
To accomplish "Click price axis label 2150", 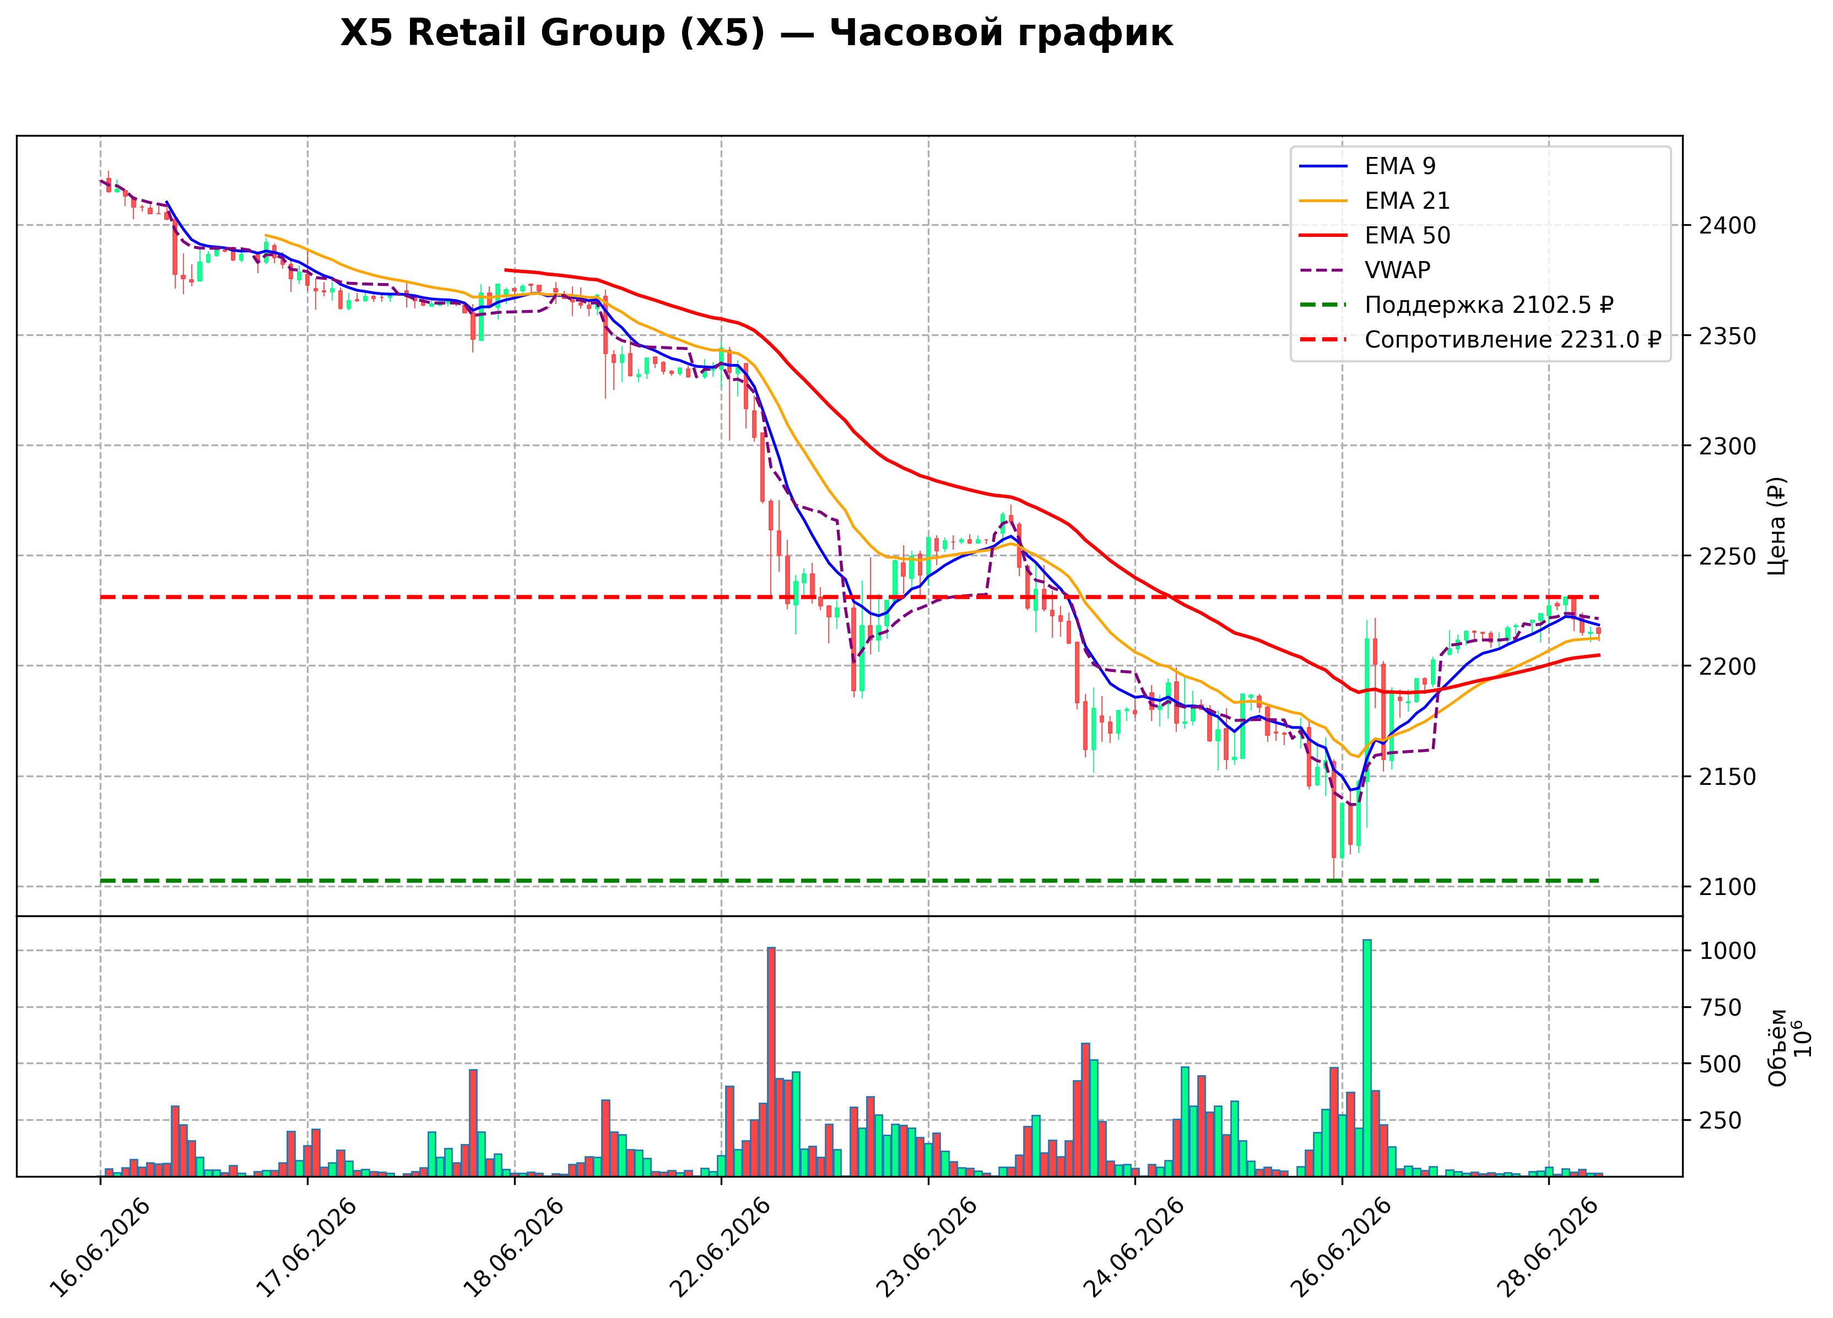I will (1728, 777).
